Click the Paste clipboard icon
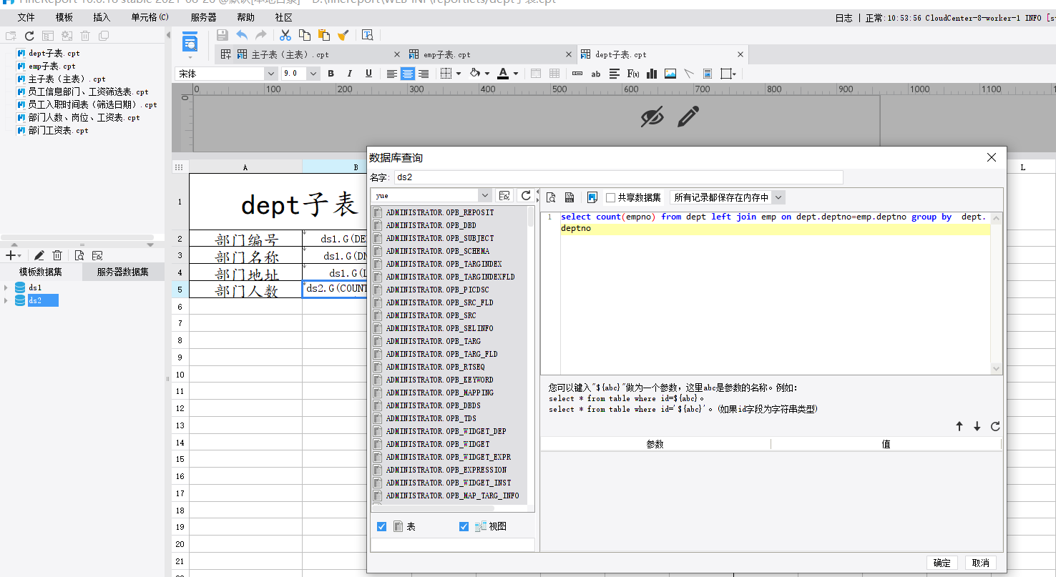This screenshot has width=1056, height=577. 324,35
